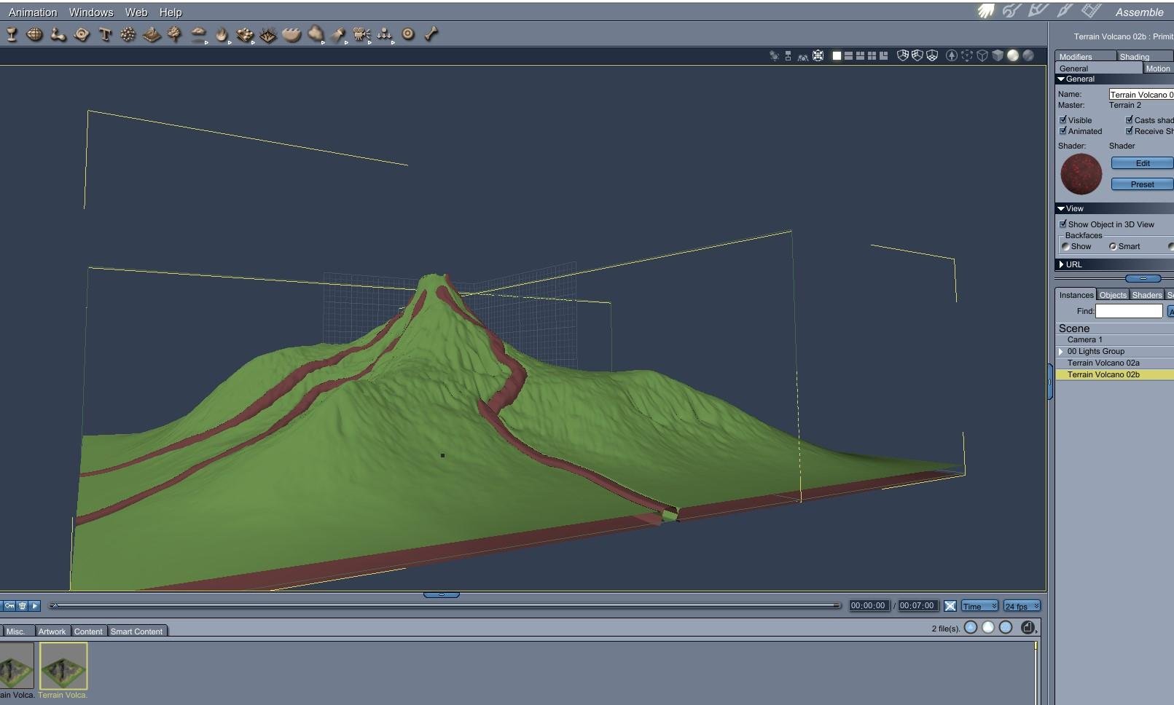
Task: Select Camera 1 in scene list
Action: 1114,339
